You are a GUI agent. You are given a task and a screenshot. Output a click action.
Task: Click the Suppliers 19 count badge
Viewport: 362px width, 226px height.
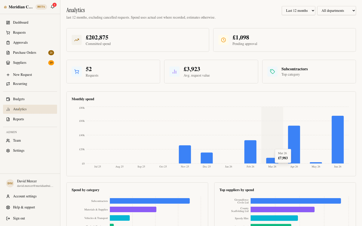pyautogui.click(x=51, y=63)
